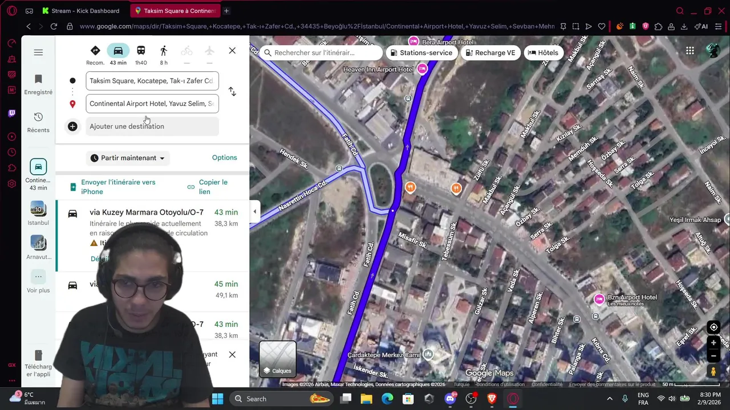Open a new browser tab
730x410 pixels.
coord(226,11)
